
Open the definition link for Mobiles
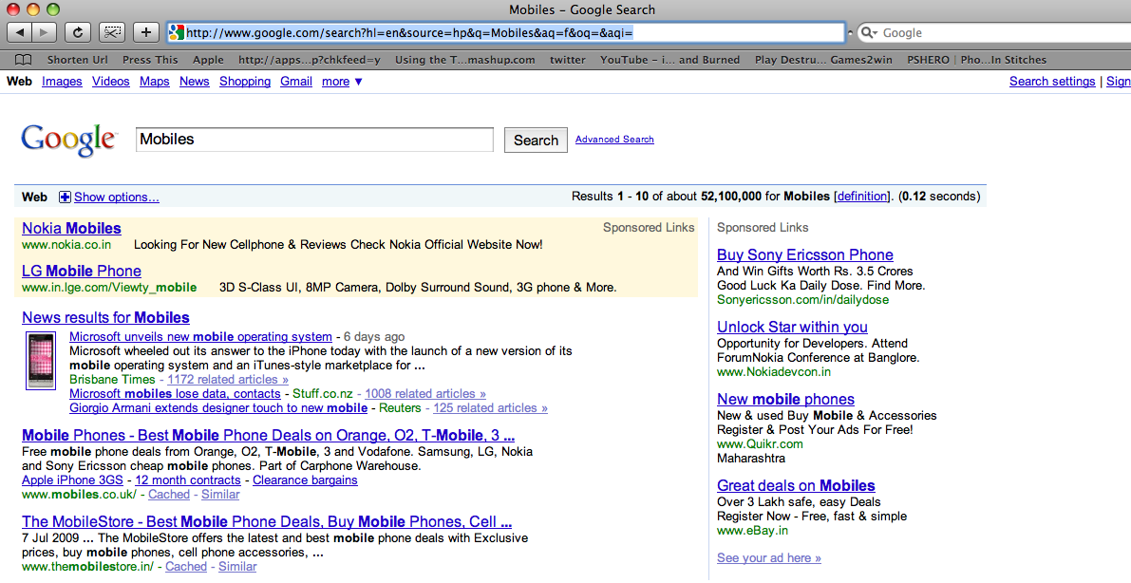(x=862, y=197)
